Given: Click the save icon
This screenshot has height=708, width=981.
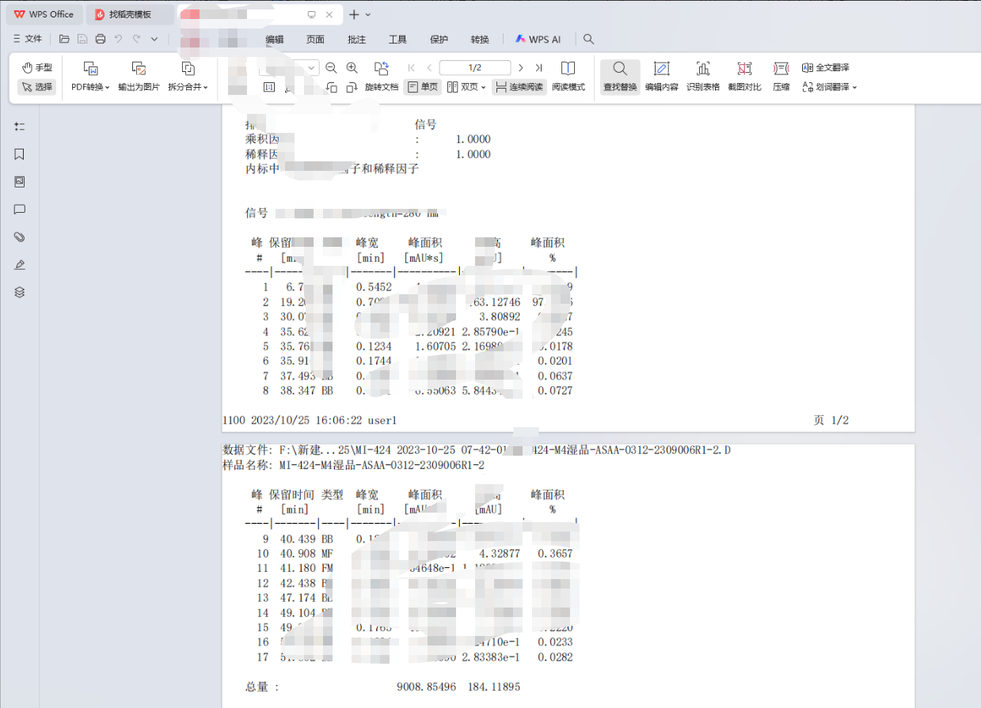Looking at the screenshot, I should pos(82,39).
